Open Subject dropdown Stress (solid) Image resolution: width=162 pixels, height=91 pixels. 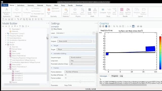pos(74,41)
